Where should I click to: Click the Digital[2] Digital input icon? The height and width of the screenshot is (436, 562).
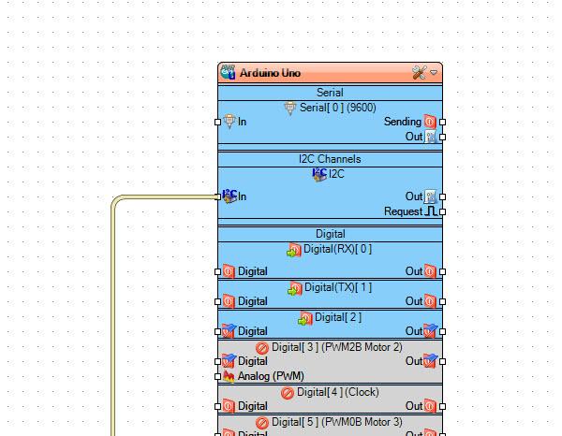coord(229,331)
